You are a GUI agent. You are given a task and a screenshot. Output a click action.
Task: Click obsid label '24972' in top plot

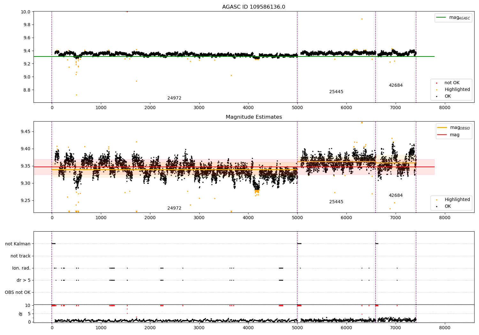pyautogui.click(x=174, y=98)
